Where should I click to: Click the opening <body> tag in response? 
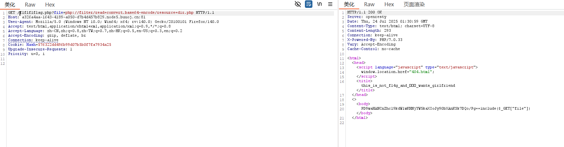coord(363,104)
